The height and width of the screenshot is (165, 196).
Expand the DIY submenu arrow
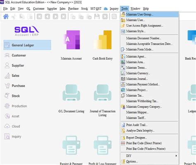coord(176,156)
